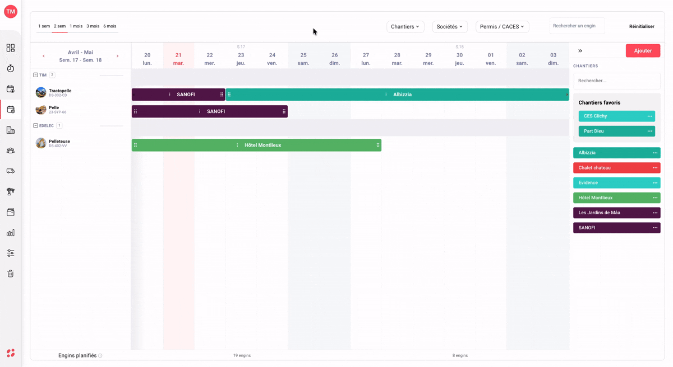Viewport: 673px width, 367px height.
Task: Select the red Chalet chateau chantier swatch
Action: pos(616,168)
